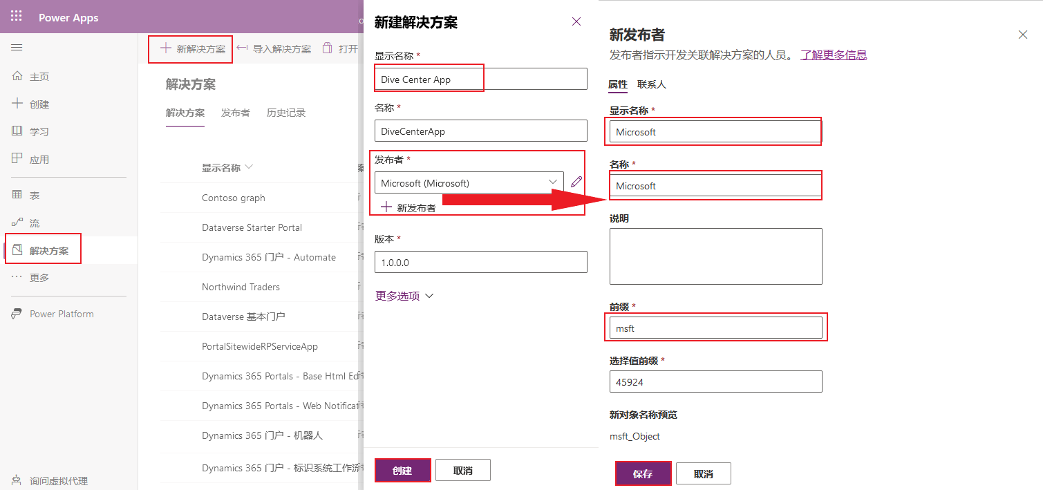Open 表 in the sidebar
Image resolution: width=1043 pixels, height=490 pixels.
pyautogui.click(x=26, y=196)
